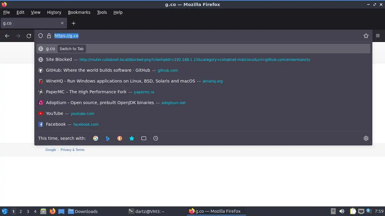
Task: Open the adoptium.net suggestion link
Action: (174, 103)
